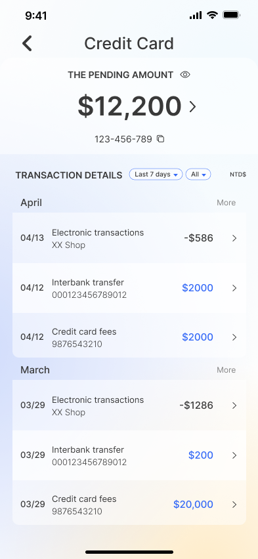Toggle the pending amount eye icon
Image resolution: width=258 pixels, height=559 pixels.
[185, 75]
